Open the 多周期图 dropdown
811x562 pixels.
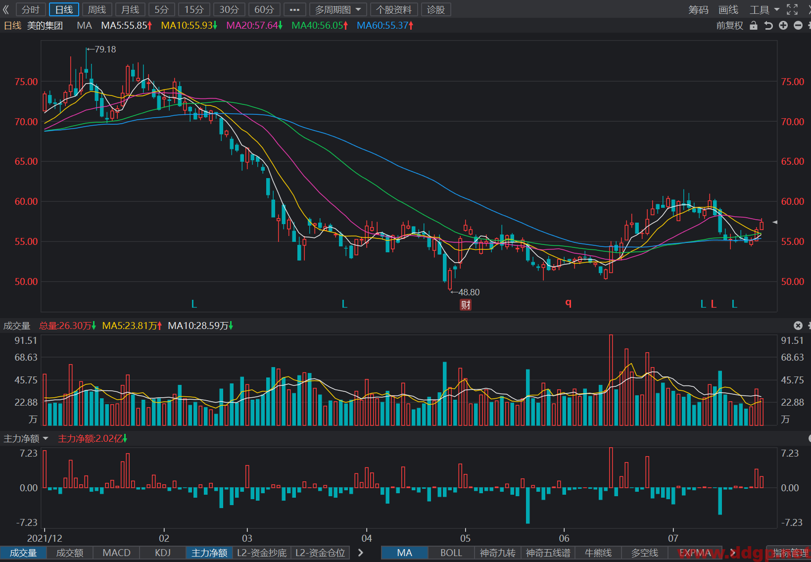(x=338, y=9)
